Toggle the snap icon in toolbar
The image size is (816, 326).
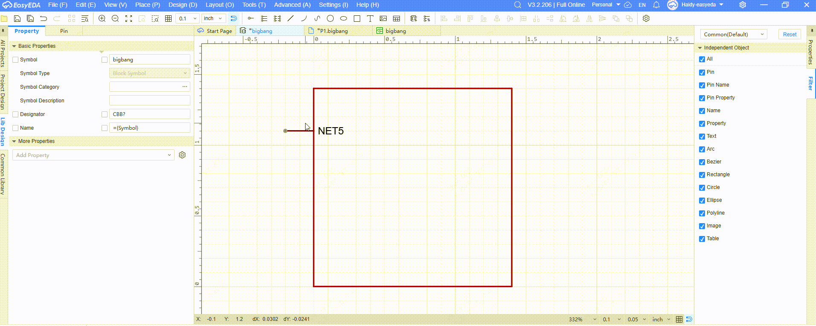[233, 18]
